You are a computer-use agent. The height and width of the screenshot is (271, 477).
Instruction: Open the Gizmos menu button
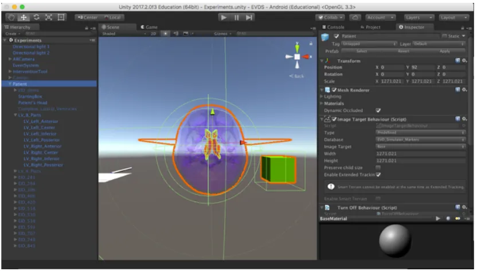click(222, 33)
